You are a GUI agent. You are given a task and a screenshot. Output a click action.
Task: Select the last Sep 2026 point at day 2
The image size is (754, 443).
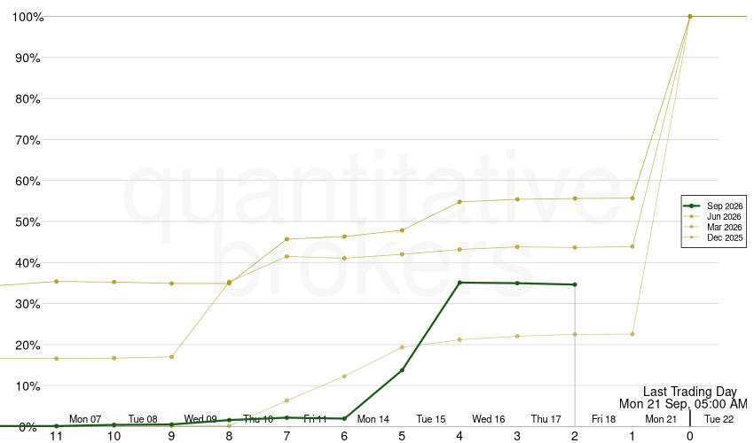[575, 285]
